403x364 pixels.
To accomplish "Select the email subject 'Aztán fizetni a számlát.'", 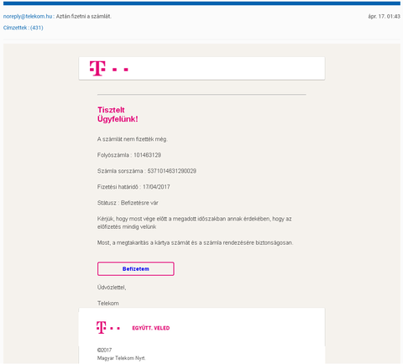I will [x=84, y=17].
